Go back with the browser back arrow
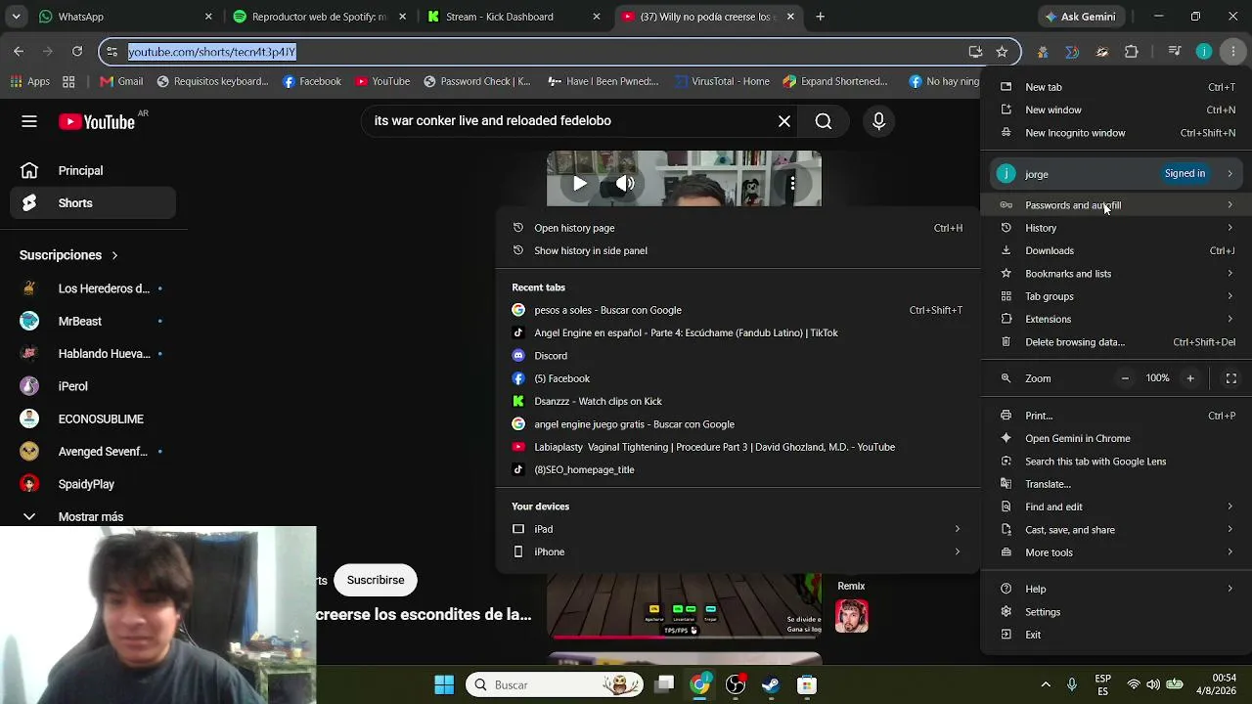The width and height of the screenshot is (1252, 704). pyautogui.click(x=19, y=51)
